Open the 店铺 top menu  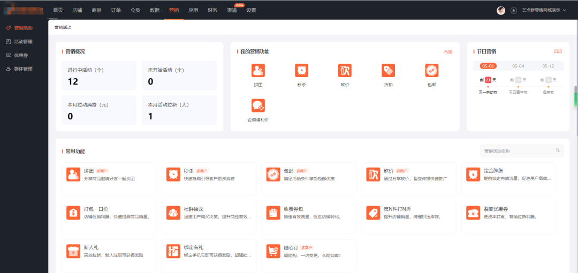coord(77,10)
